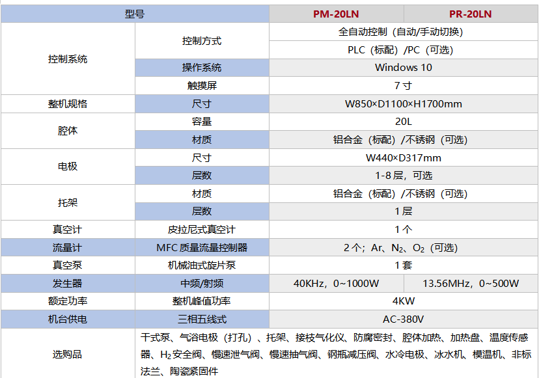This screenshot has width=539, height=378.
Task: Select the 40KHz，0~1000W generator cell
Action: [x=336, y=284]
